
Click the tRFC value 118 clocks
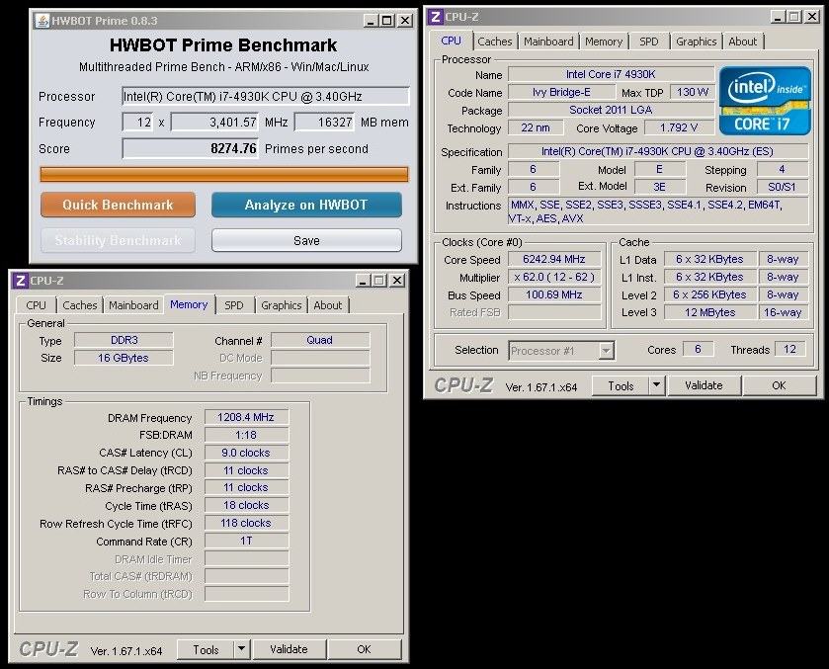click(246, 523)
